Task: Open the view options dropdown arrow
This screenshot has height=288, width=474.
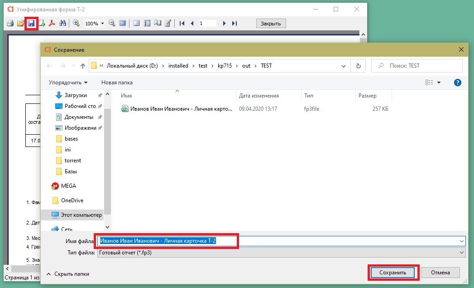Action: 439,83
